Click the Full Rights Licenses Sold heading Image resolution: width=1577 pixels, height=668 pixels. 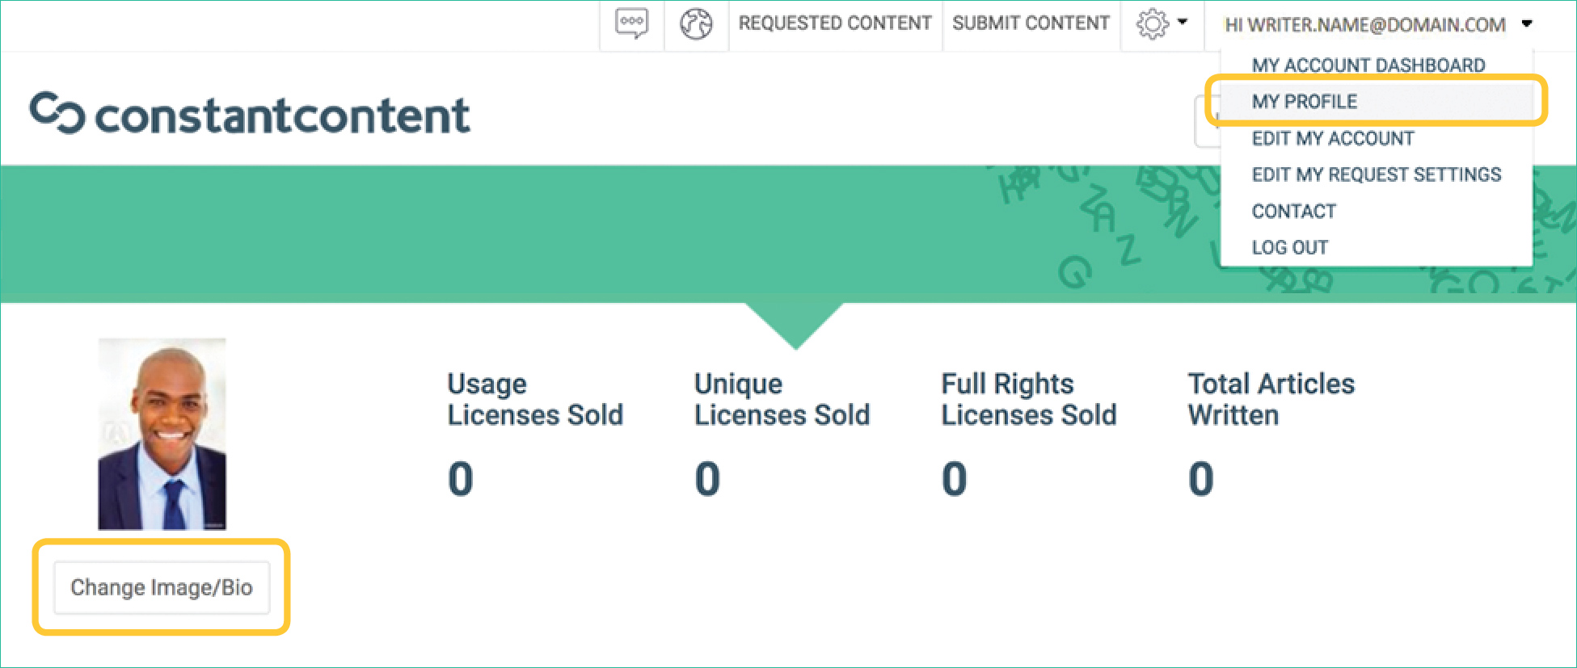[1028, 399]
